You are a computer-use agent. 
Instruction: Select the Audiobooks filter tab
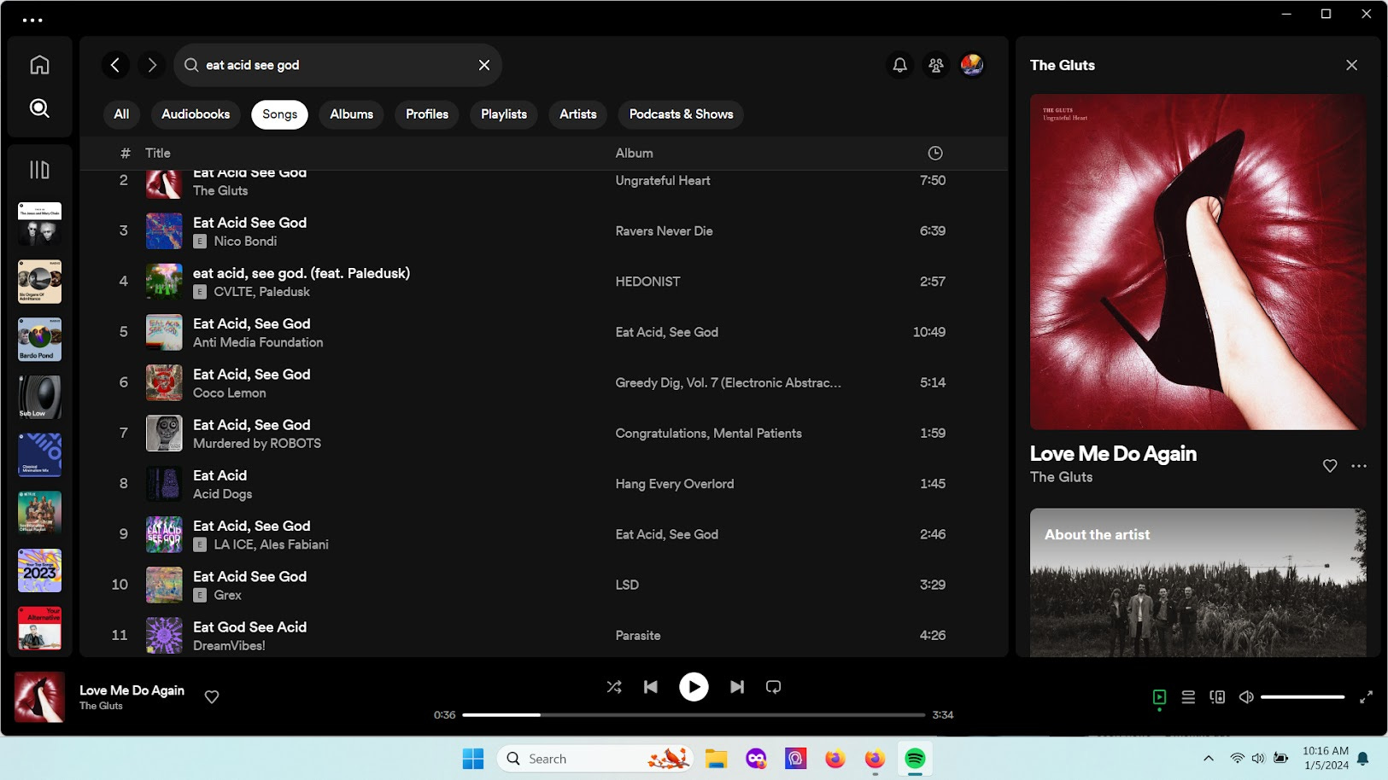tap(196, 114)
